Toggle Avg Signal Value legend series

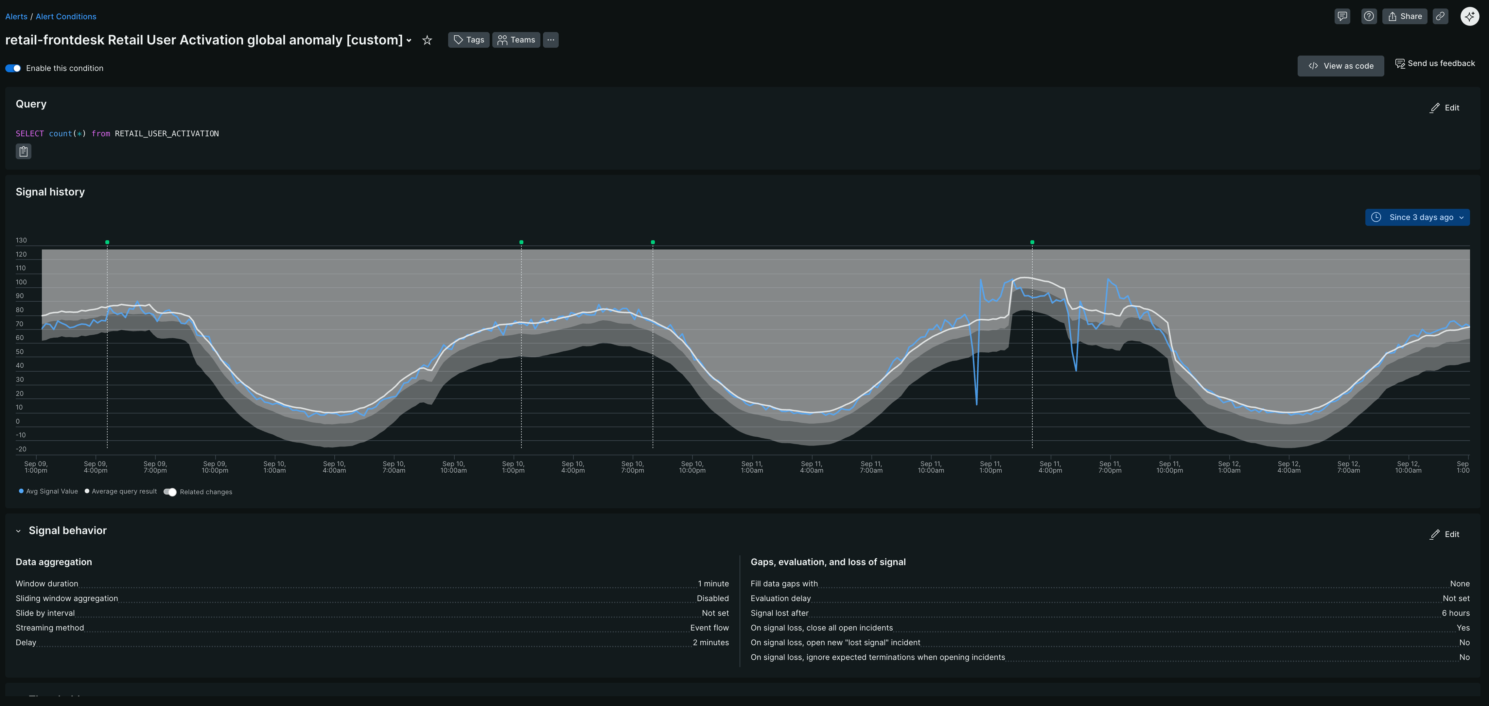[x=48, y=492]
